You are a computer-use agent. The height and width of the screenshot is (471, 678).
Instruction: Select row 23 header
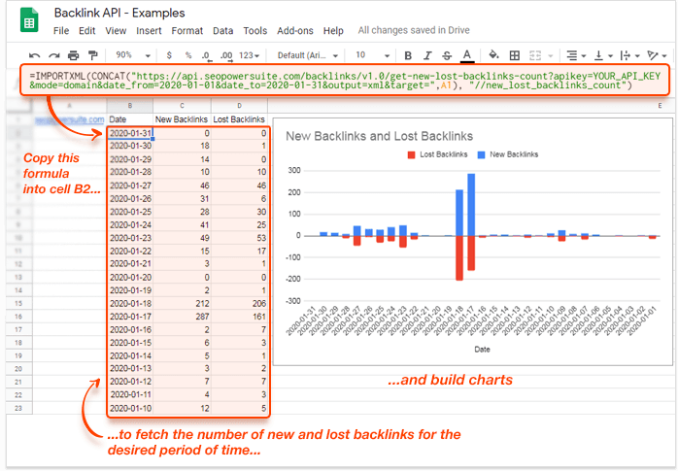[18, 408]
